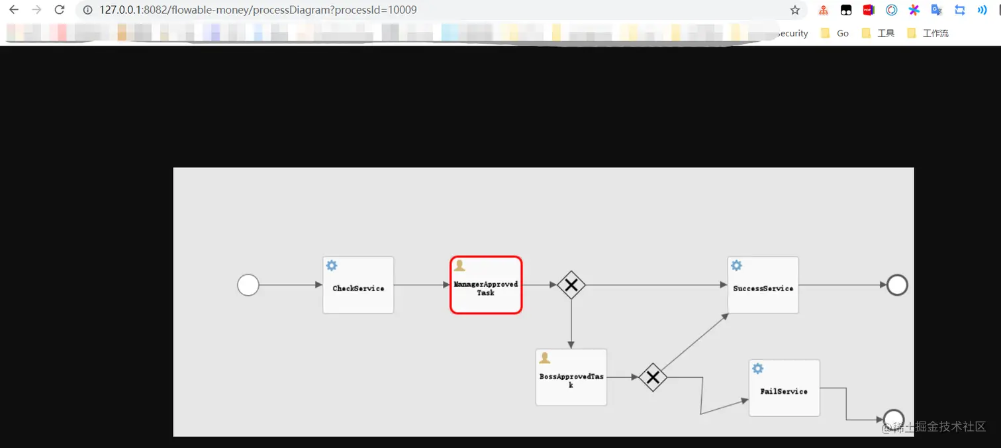Focus the address bar URL field
This screenshot has width=1001, height=448.
coord(258,10)
